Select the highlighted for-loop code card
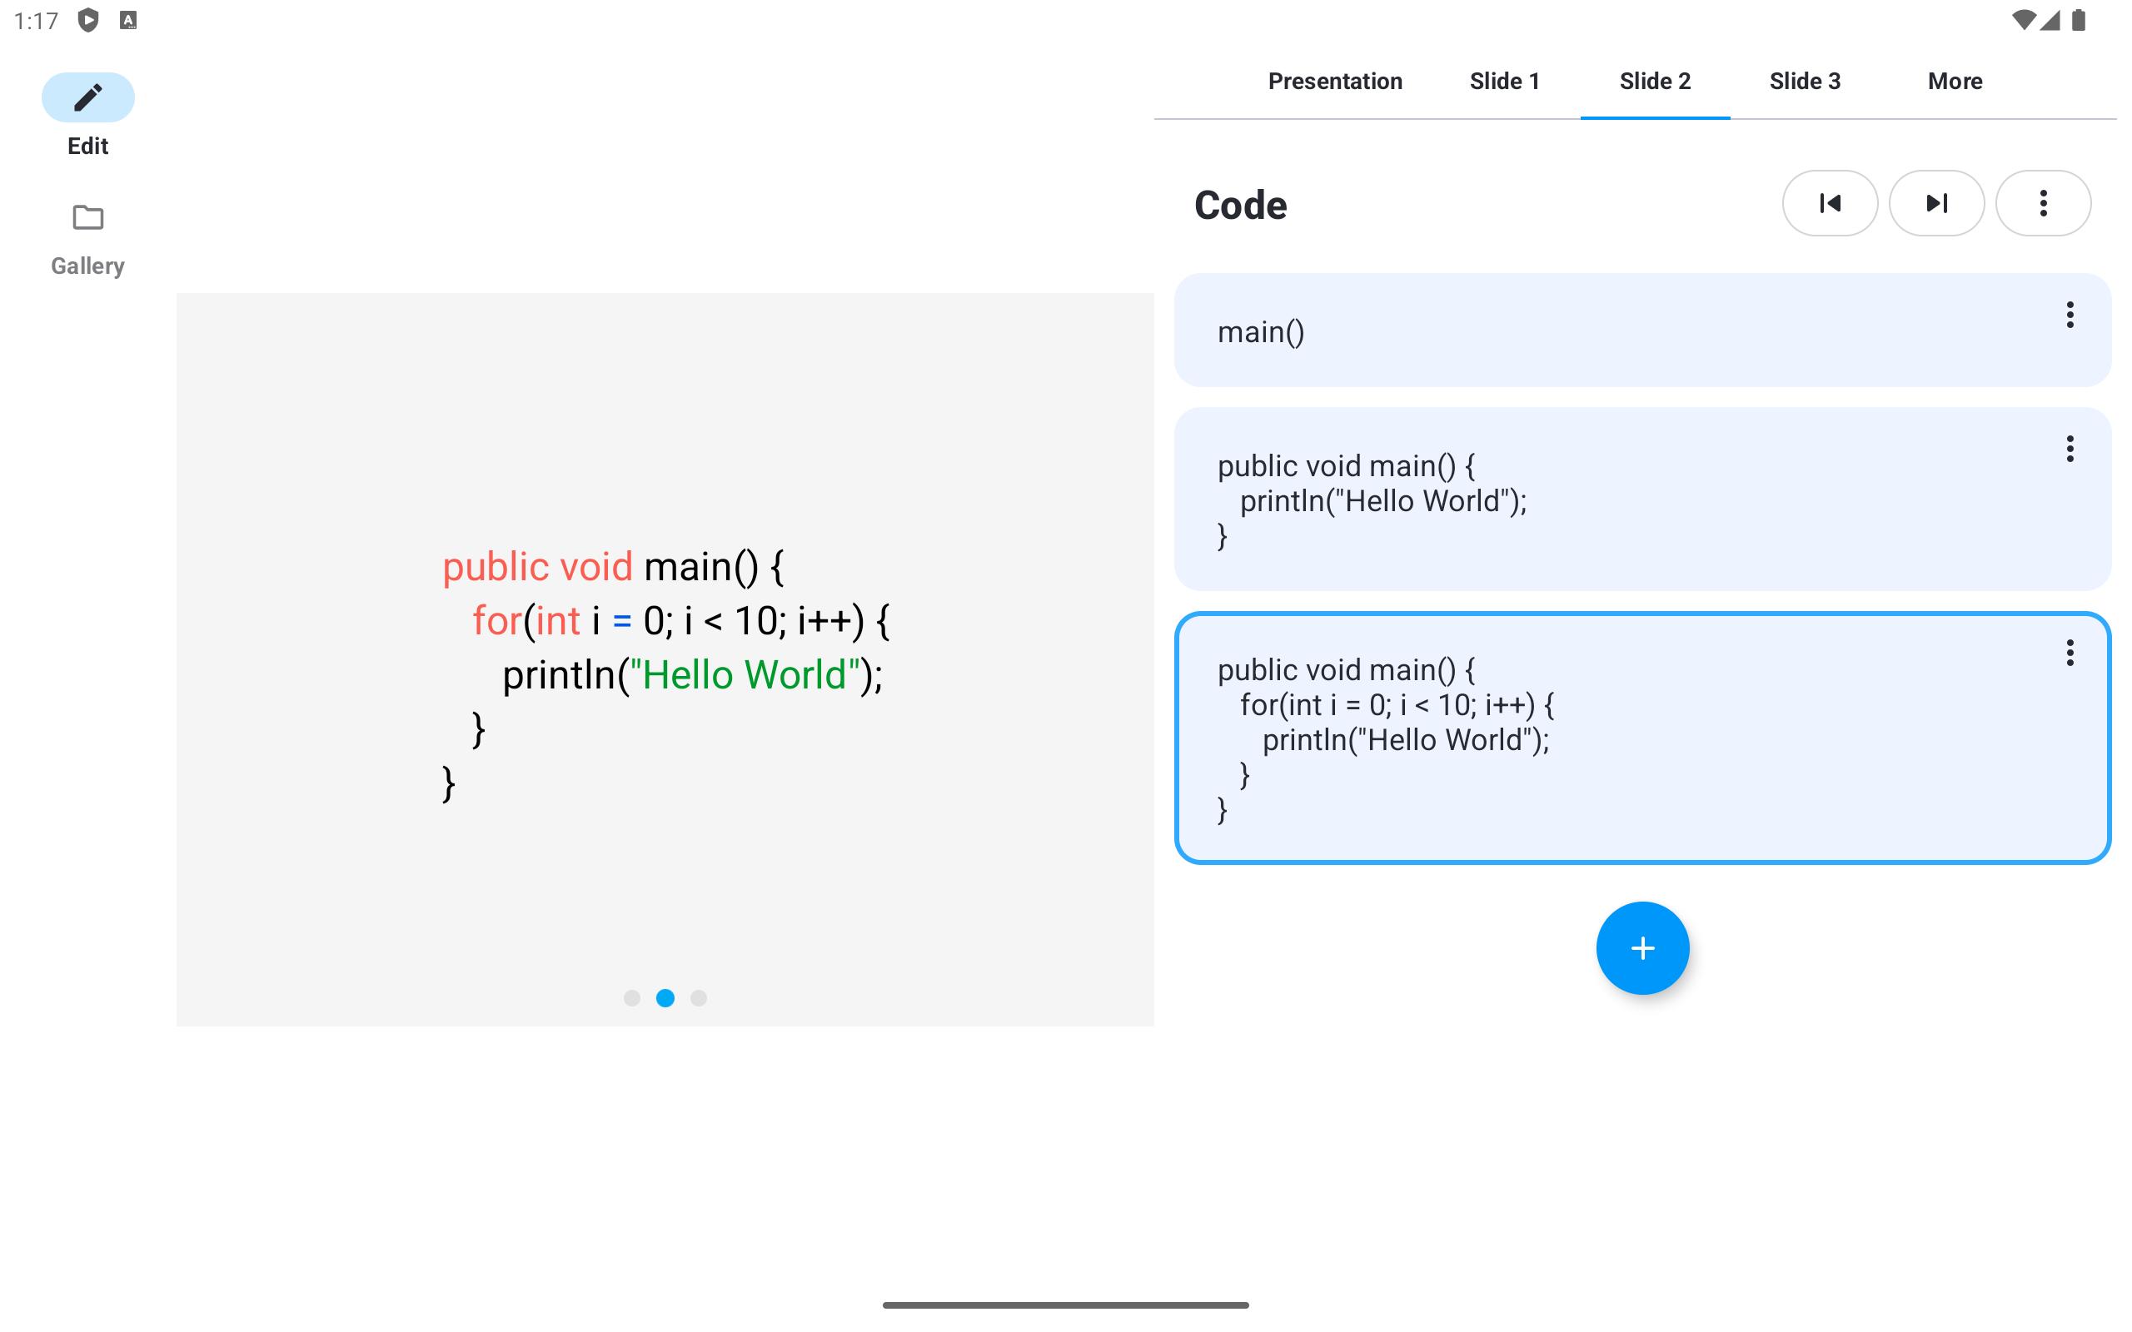The image size is (2132, 1332). [1642, 738]
